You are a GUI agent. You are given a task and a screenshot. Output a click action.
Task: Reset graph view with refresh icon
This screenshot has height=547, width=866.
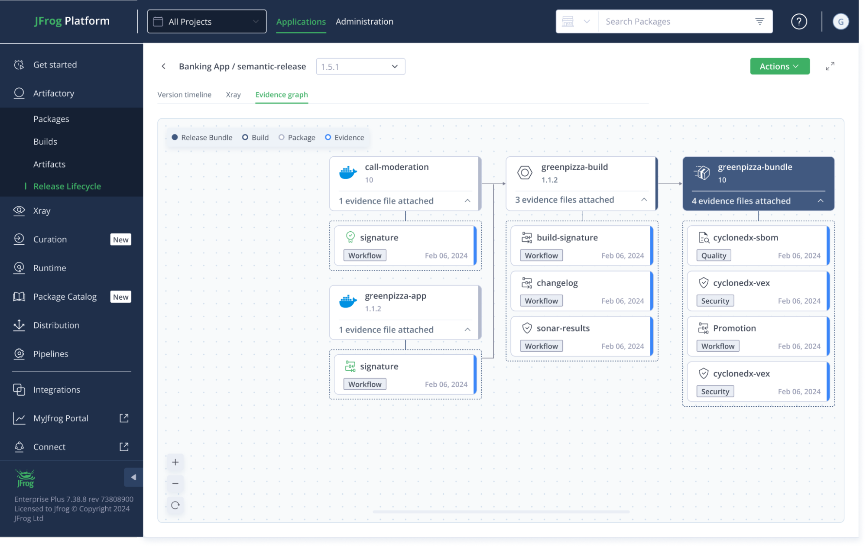pyautogui.click(x=175, y=505)
